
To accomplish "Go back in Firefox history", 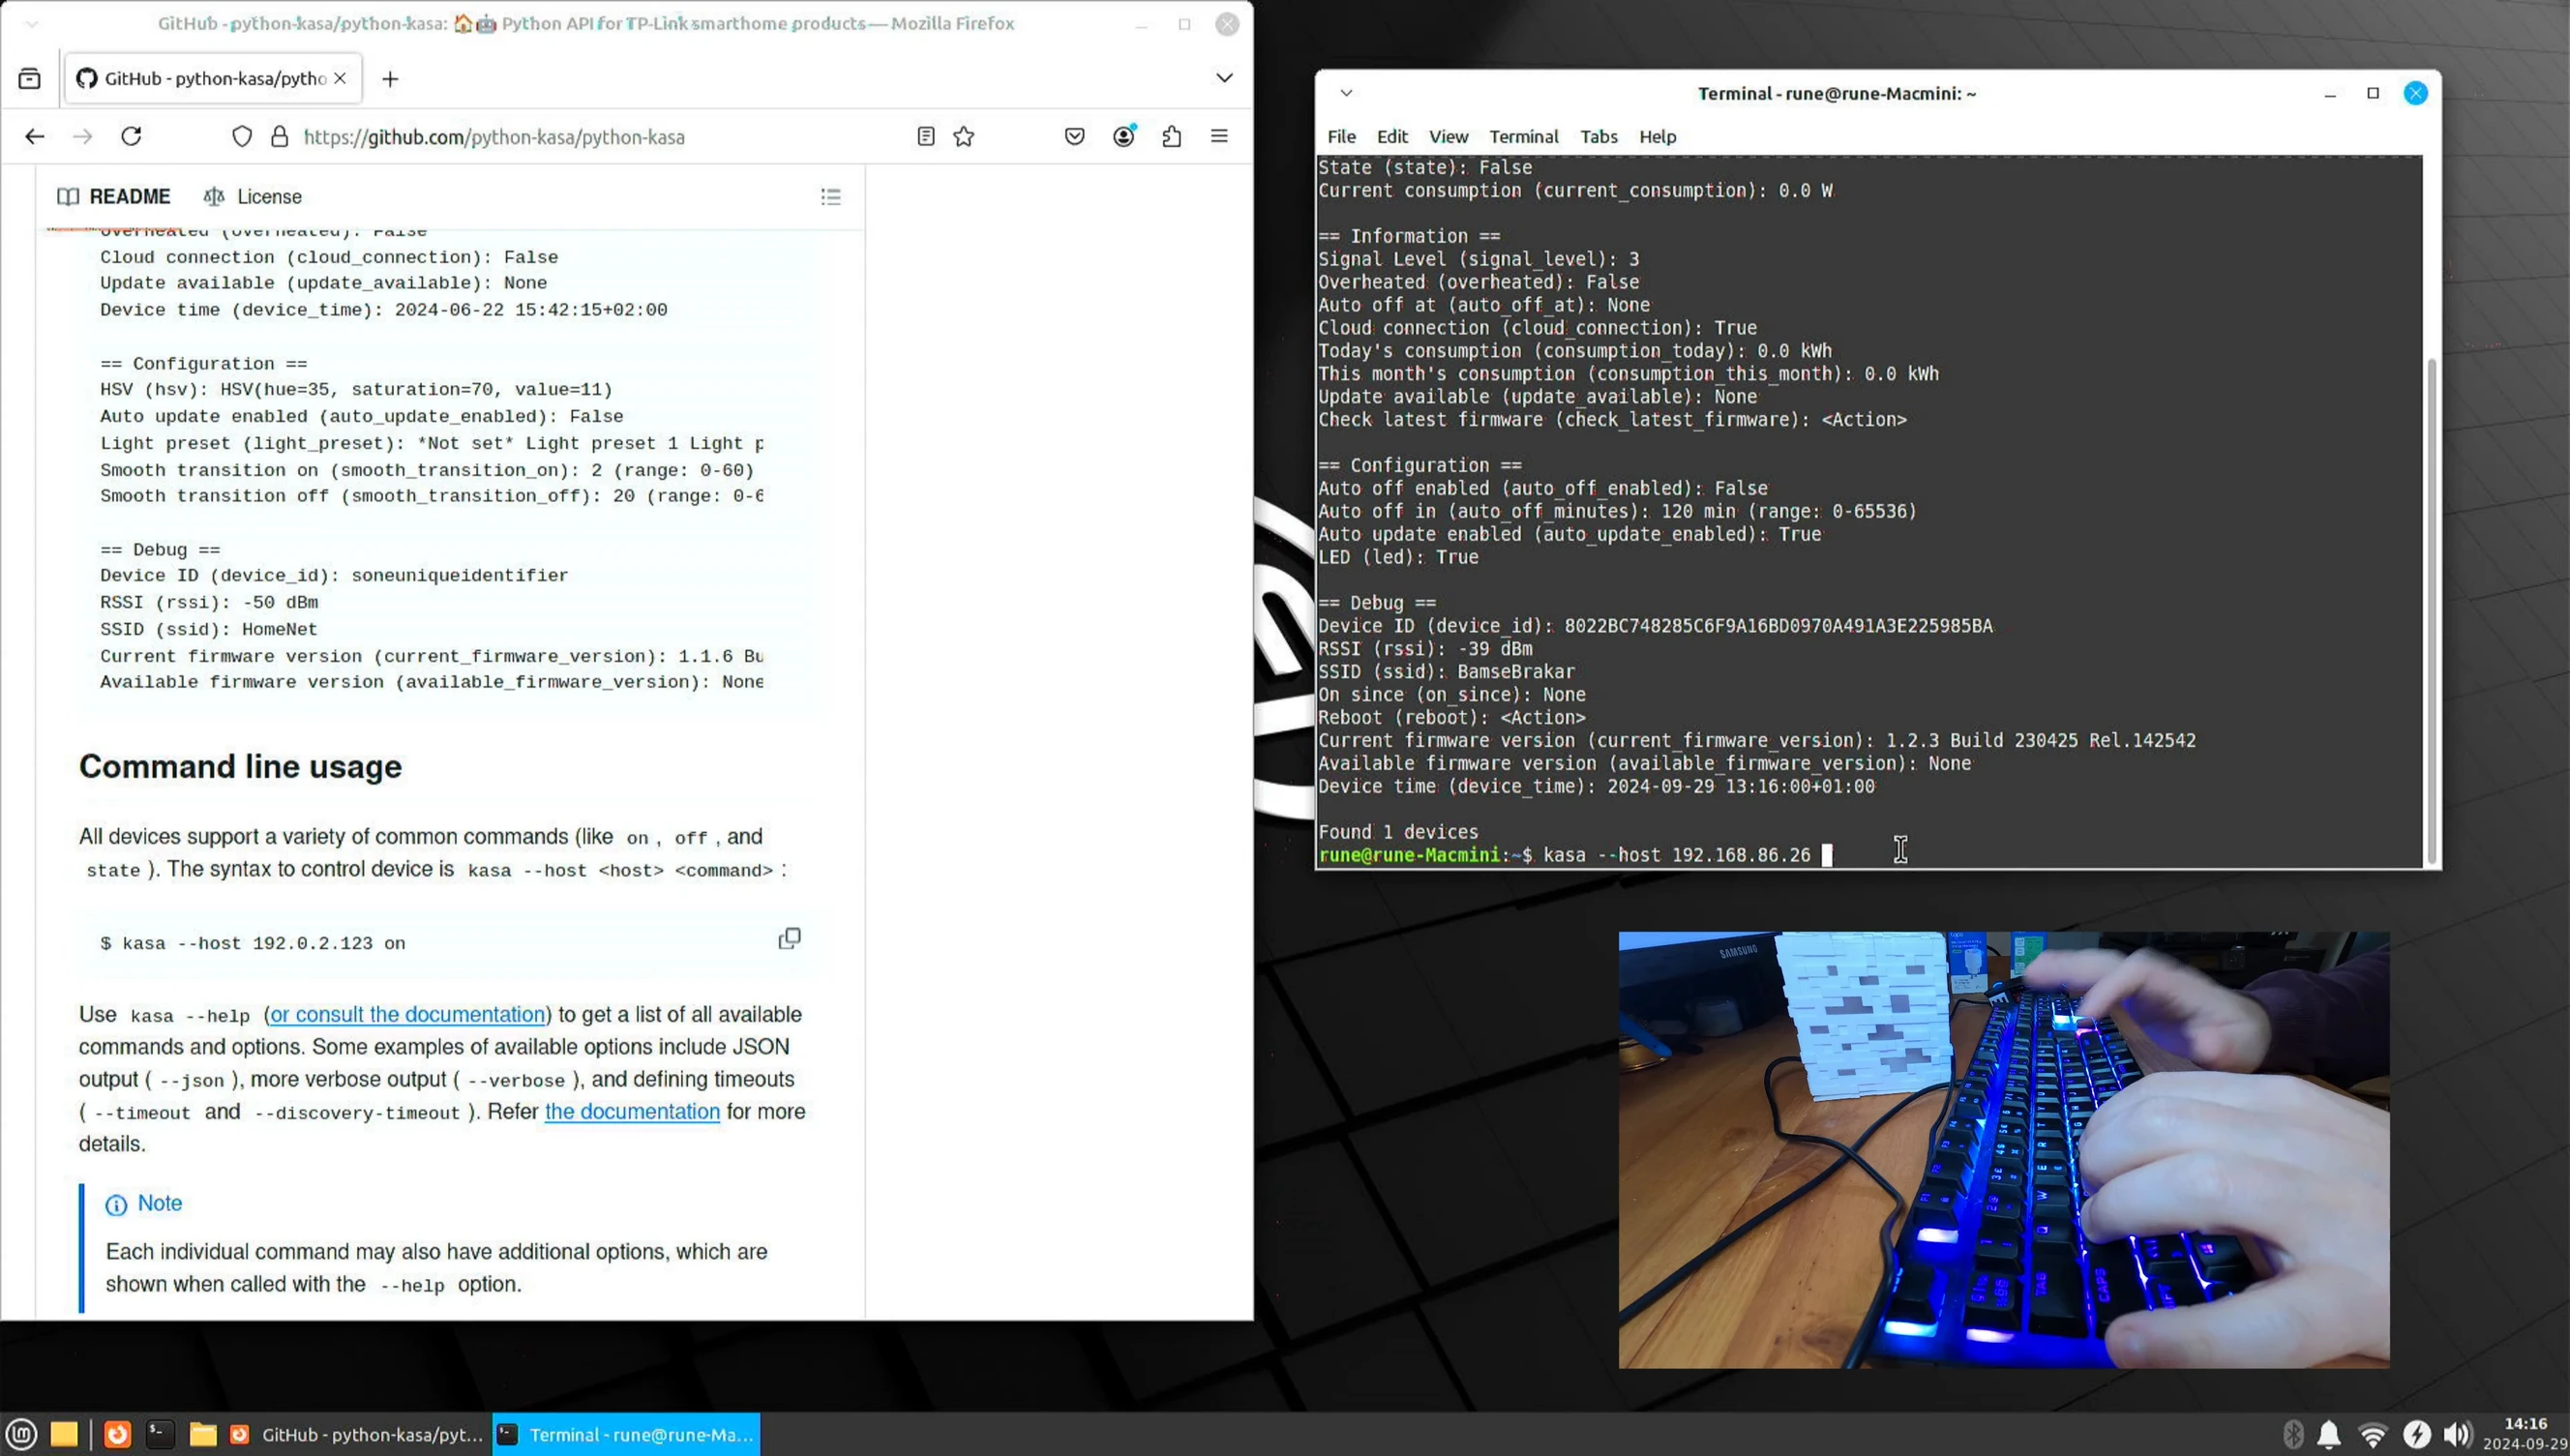I will (35, 137).
